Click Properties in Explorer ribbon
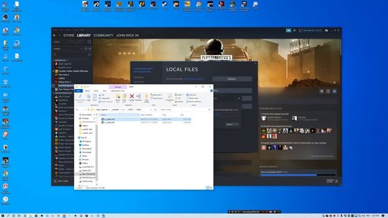This screenshot has width=388, height=218. tap(170, 97)
